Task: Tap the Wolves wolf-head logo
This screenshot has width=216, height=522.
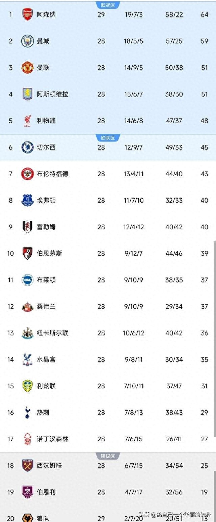Action: [x=28, y=518]
